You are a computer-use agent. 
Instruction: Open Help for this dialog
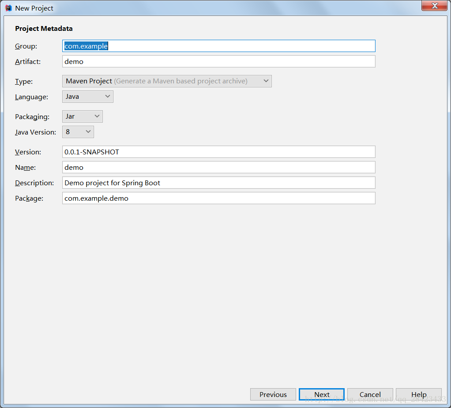(419, 394)
